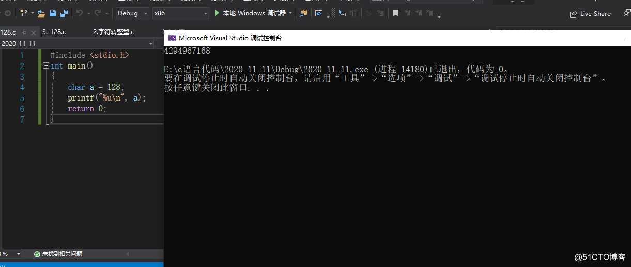Click line number 1 in the gutter
This screenshot has width=631, height=267.
pyautogui.click(x=22, y=55)
